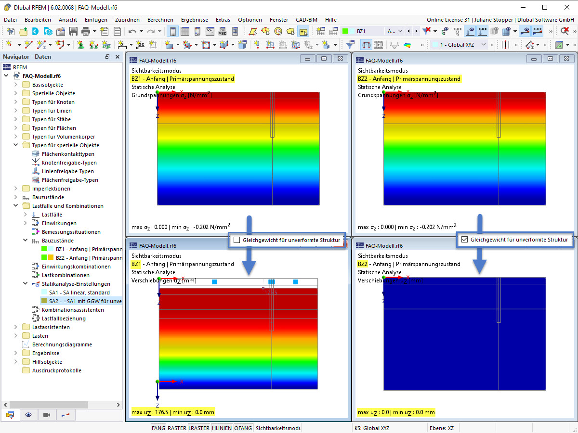Save the model with the floppy icon
The height and width of the screenshot is (433, 578).
coord(73,31)
